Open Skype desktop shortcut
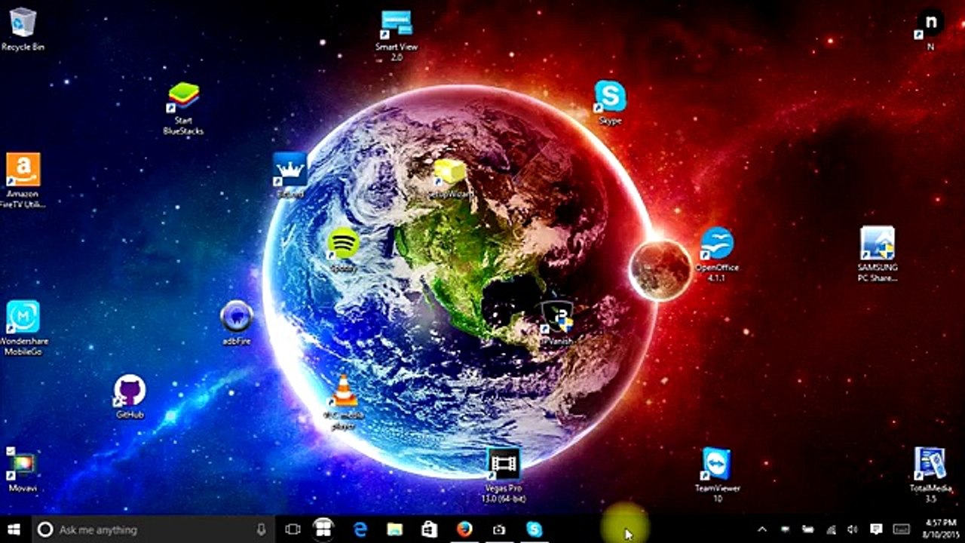This screenshot has width=965, height=543. pos(610,103)
